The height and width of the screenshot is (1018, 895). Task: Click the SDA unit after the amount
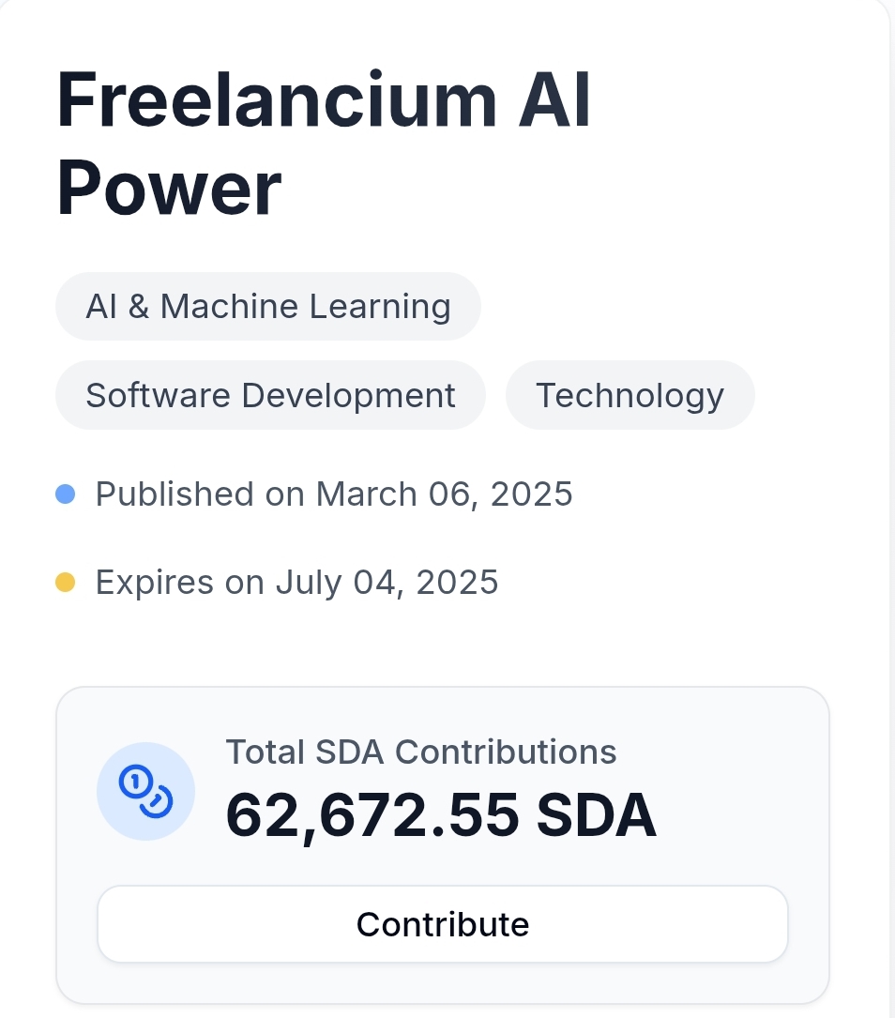tap(596, 814)
